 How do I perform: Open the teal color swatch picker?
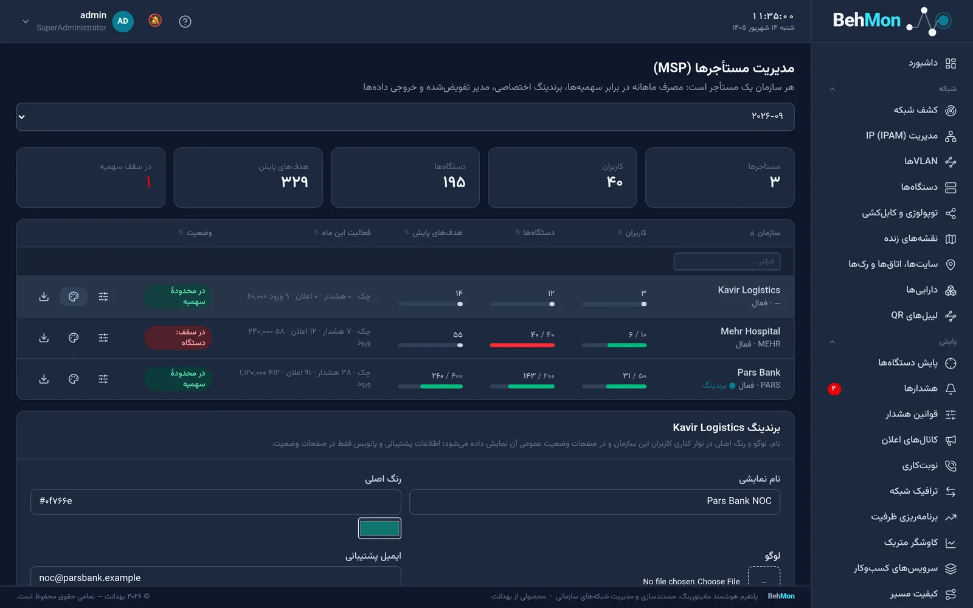379,528
